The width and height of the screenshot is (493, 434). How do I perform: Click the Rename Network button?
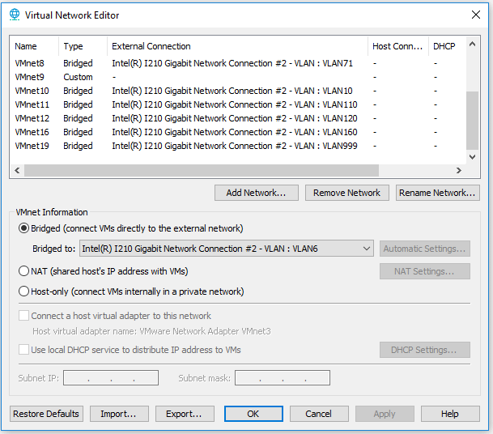(437, 193)
